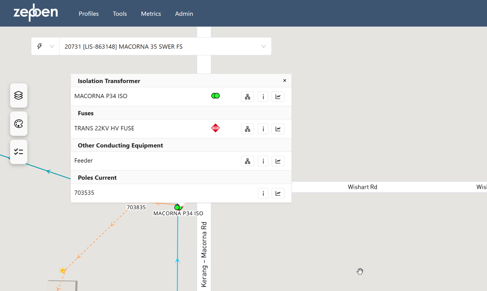The height and width of the screenshot is (291, 487).
Task: Show network trace for MACORNA P34 ISO
Action: click(248, 97)
